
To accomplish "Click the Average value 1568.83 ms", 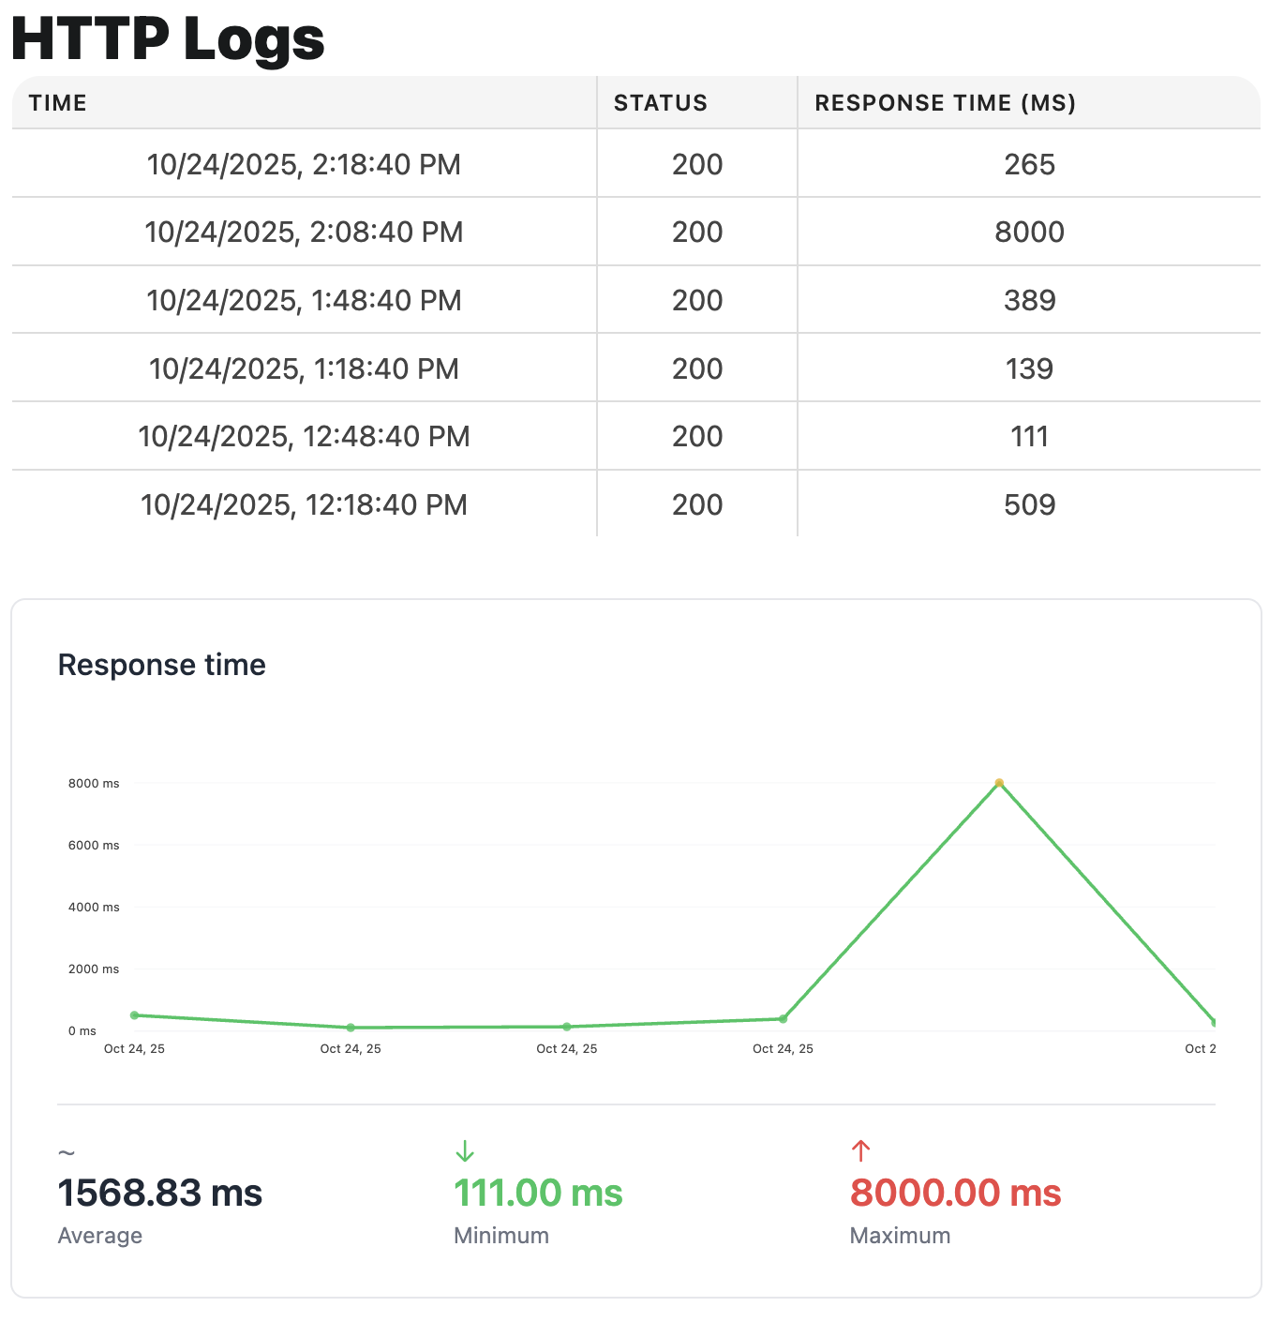I will (160, 1193).
